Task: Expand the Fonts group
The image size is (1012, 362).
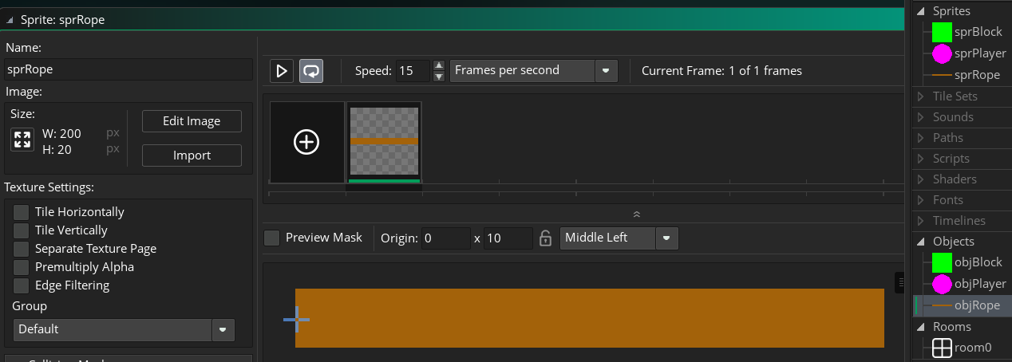Action: click(919, 200)
